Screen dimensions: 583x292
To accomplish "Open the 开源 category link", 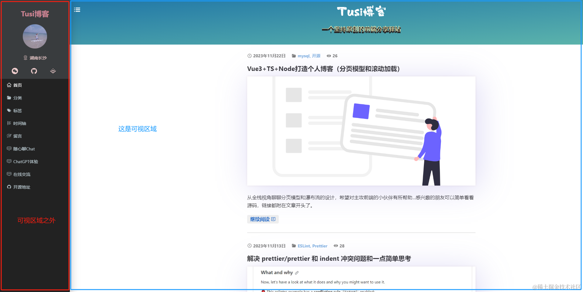I will pyautogui.click(x=316, y=56).
